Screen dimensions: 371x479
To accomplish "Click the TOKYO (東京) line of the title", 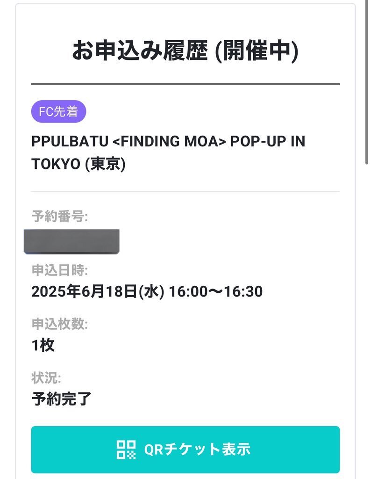I will pos(78,164).
